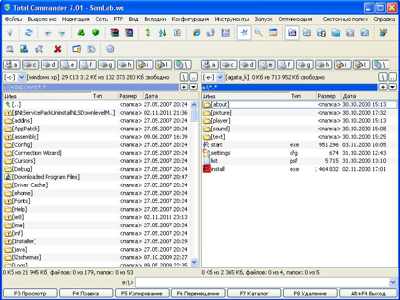This screenshot has height=300, width=400.
Task: Open the FTP connection icon
Action: point(225,33)
